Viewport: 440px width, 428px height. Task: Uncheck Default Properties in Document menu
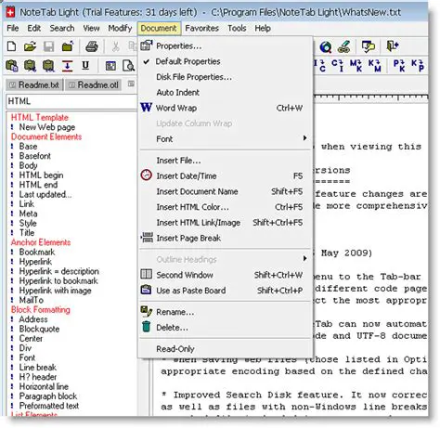tap(226, 61)
